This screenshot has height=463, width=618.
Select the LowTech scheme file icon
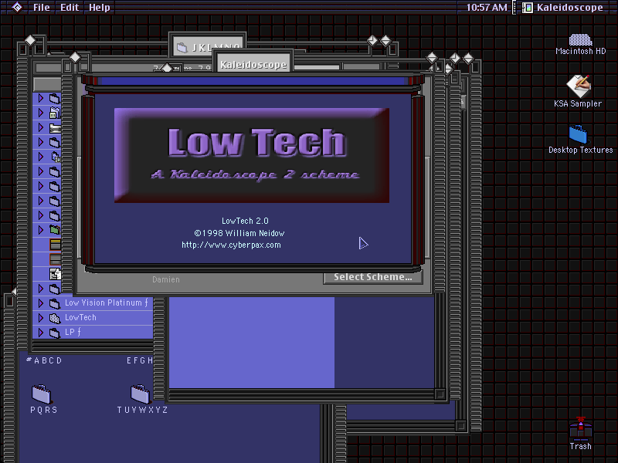(54, 318)
